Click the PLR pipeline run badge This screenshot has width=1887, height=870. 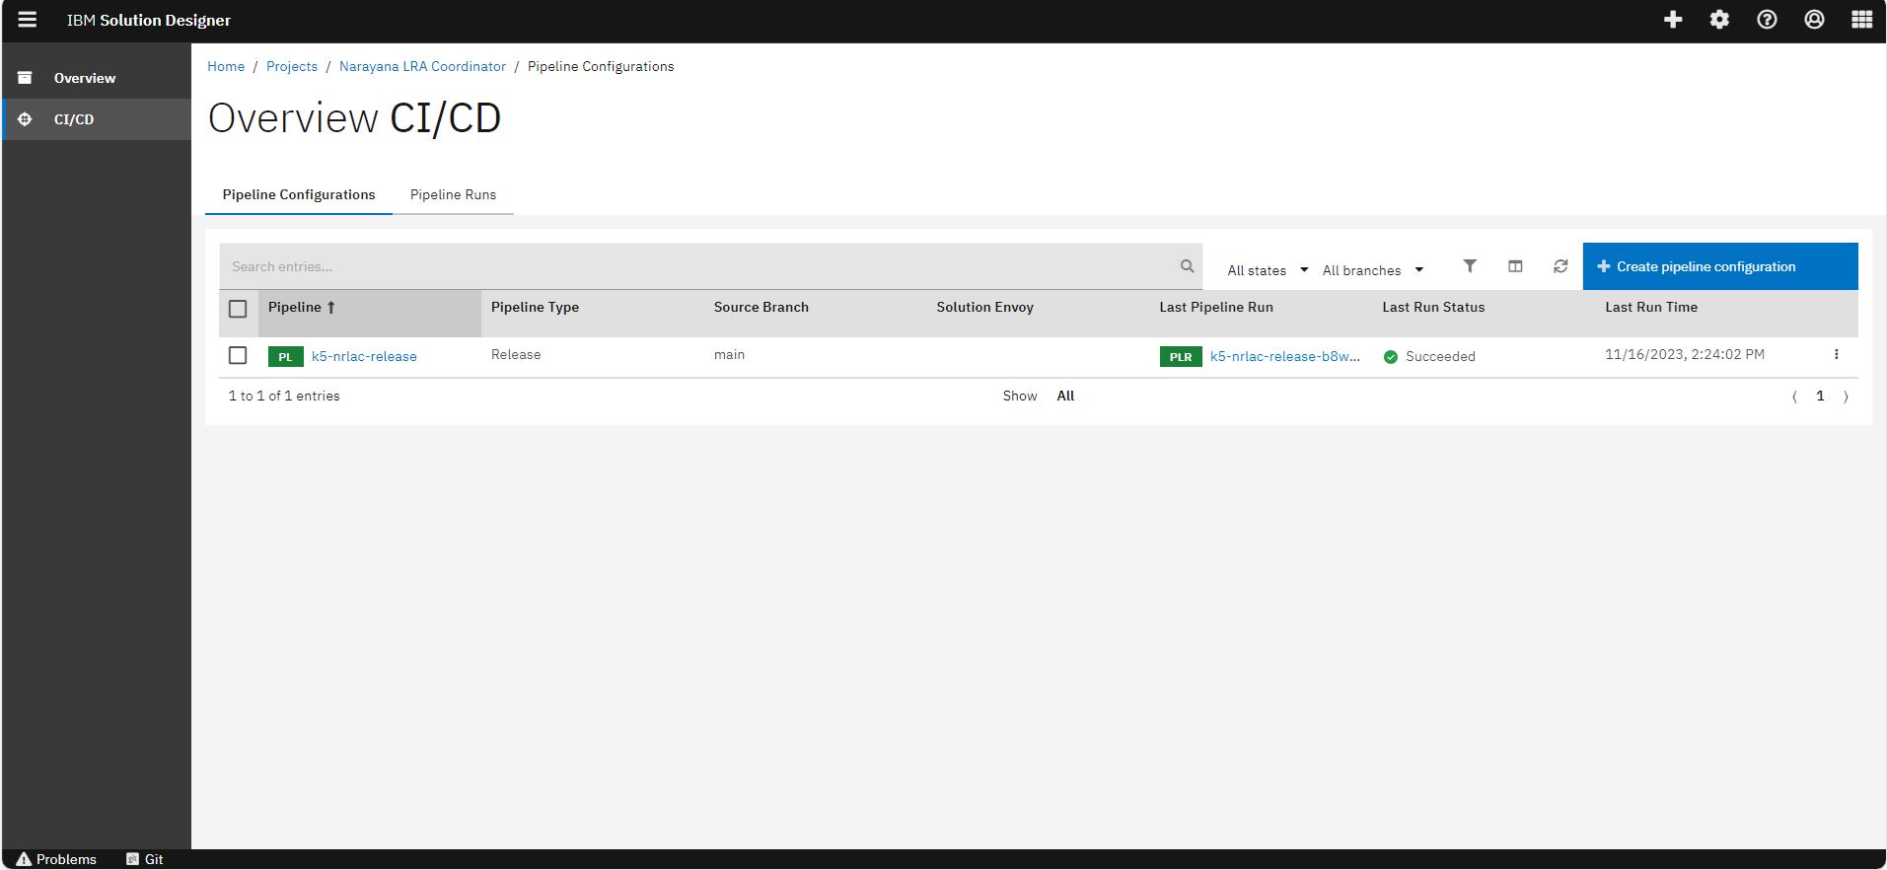click(x=1181, y=357)
